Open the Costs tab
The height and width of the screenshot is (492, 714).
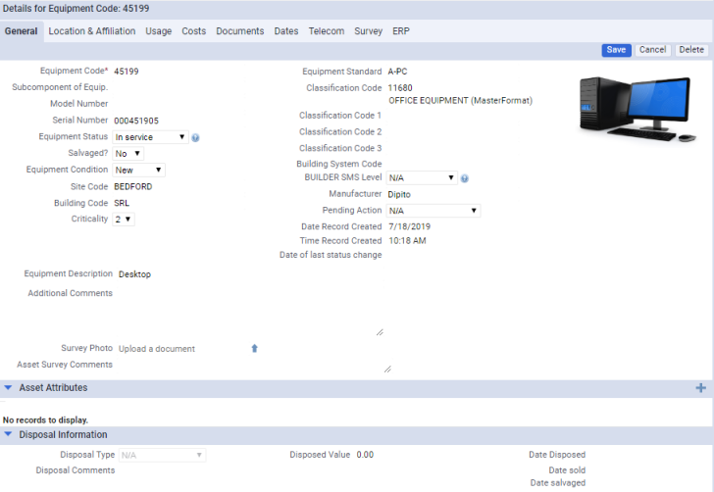click(x=194, y=31)
